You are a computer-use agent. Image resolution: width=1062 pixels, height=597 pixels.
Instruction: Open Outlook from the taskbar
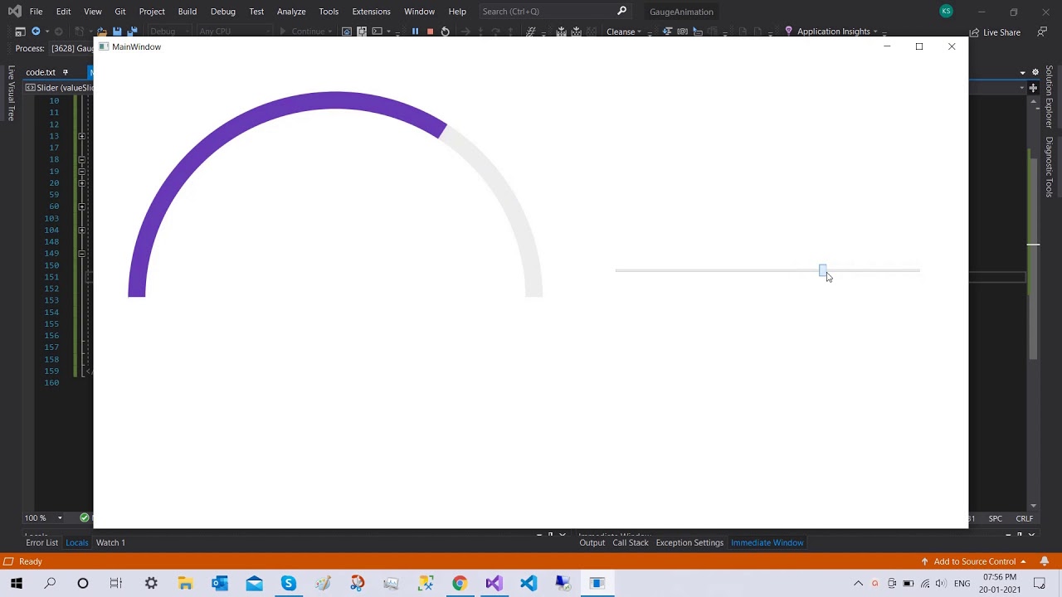tap(220, 583)
